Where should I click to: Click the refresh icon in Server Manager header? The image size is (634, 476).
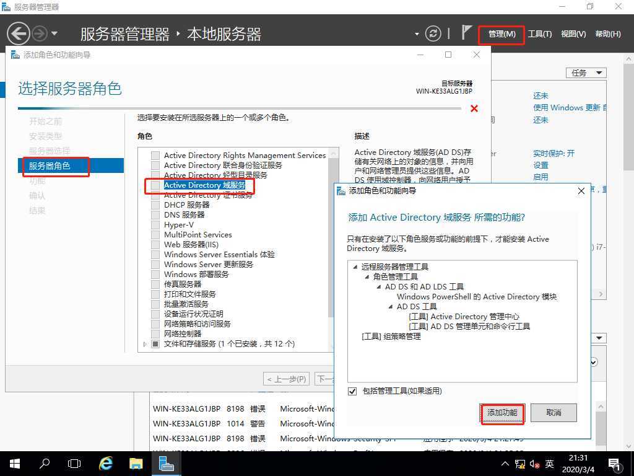coord(433,33)
